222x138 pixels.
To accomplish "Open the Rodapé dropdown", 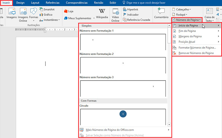I will click(180, 15).
